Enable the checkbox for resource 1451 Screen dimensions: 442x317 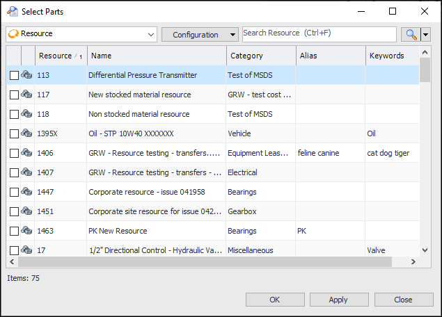click(14, 211)
